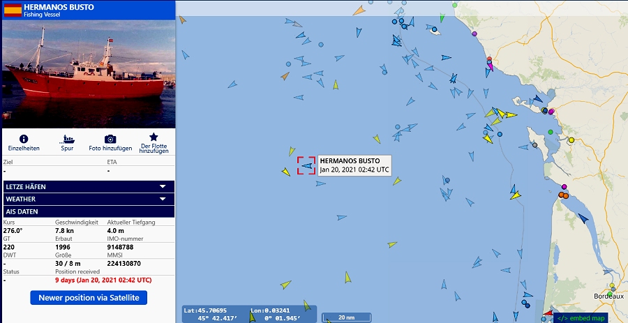The image size is (628, 323).
Task: Collapse the AIS DATEN section
Action: coord(89,211)
